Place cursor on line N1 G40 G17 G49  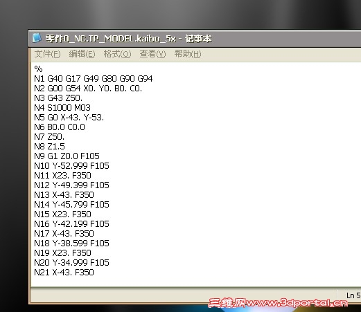94,79
